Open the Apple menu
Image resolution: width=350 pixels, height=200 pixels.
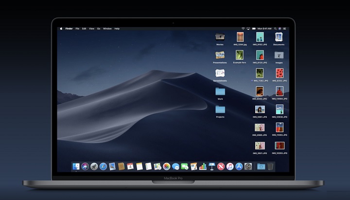point(61,29)
